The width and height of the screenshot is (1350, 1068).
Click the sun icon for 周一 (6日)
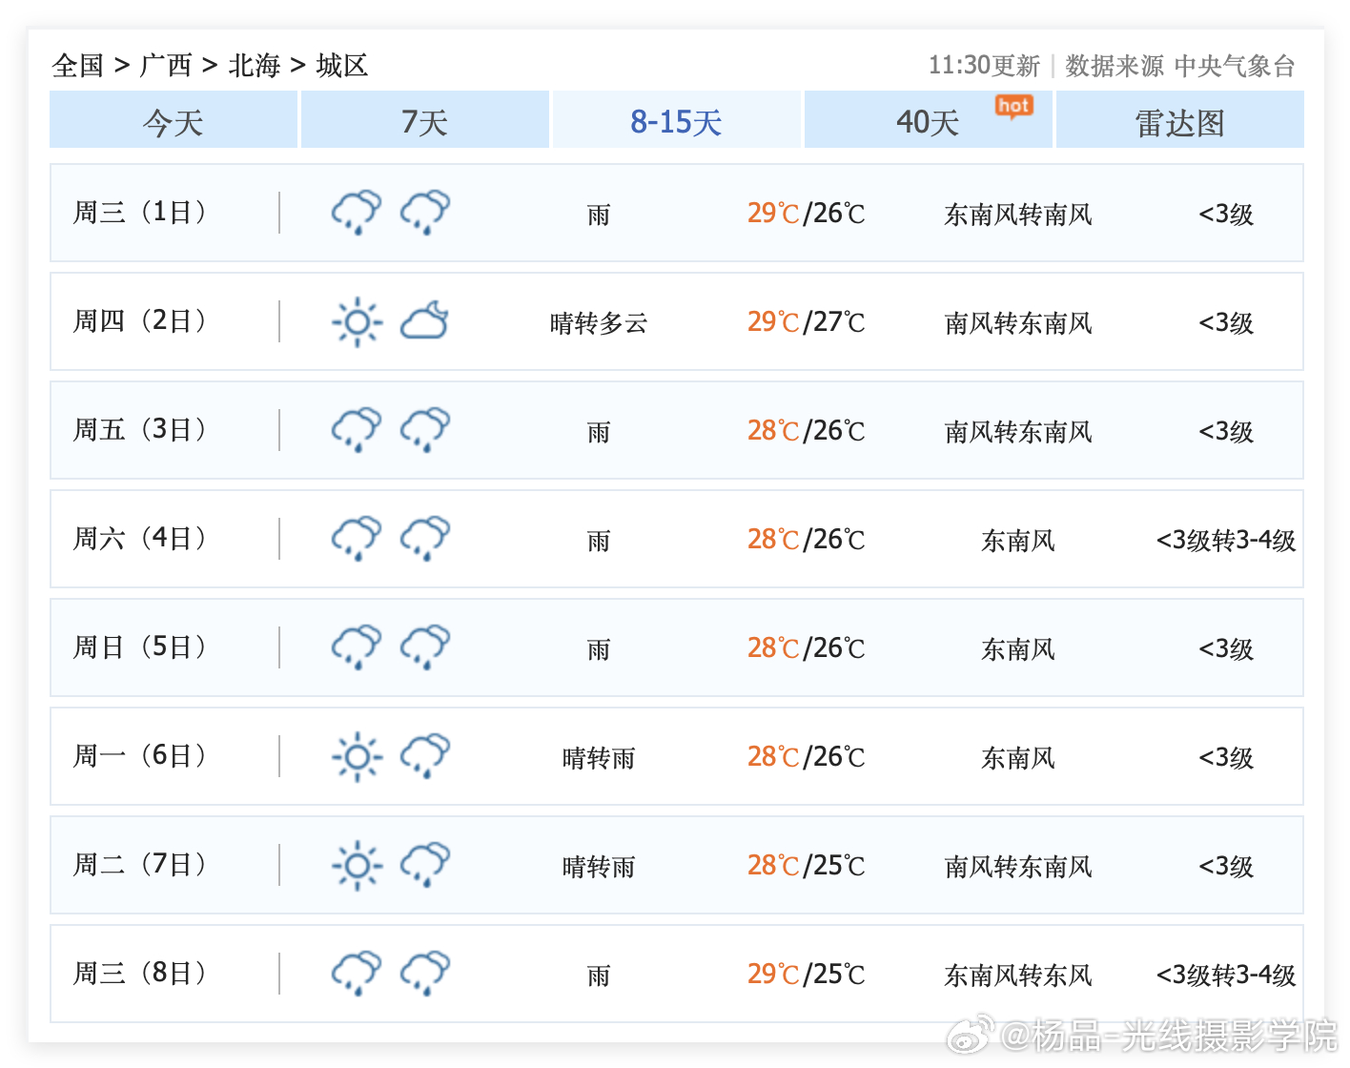(357, 756)
